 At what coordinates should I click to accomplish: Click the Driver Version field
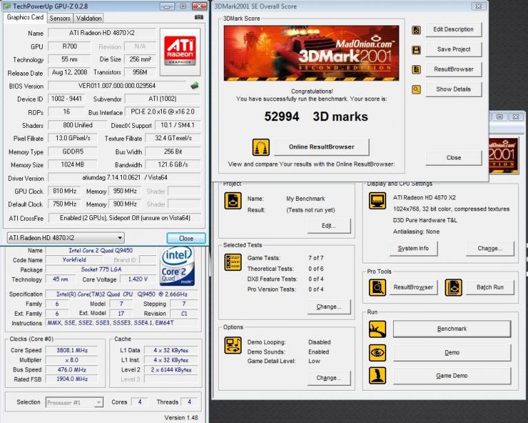point(125,177)
